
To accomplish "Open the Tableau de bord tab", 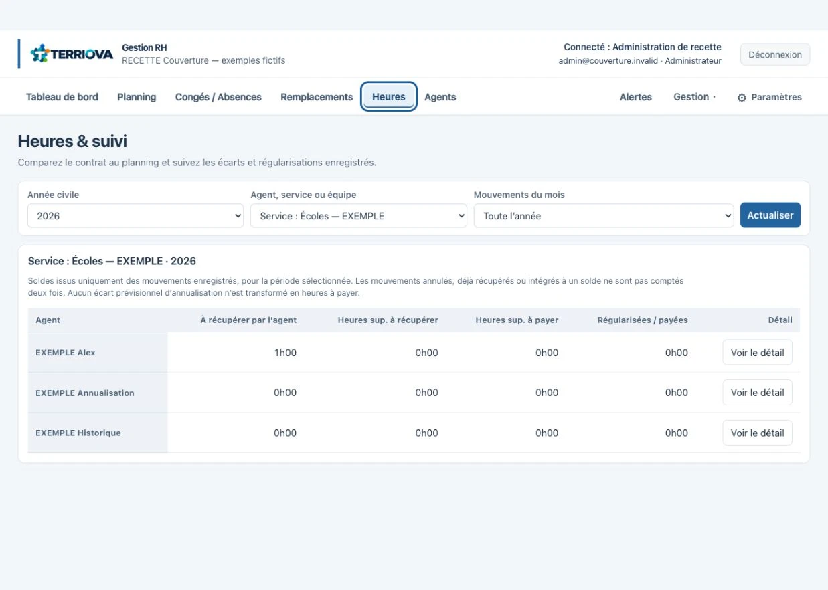I will tap(62, 97).
